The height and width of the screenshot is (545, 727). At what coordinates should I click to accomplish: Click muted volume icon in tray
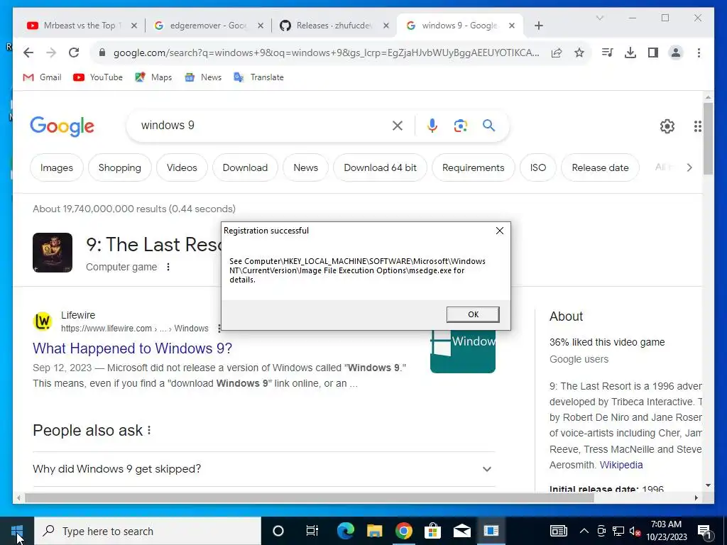click(x=635, y=531)
